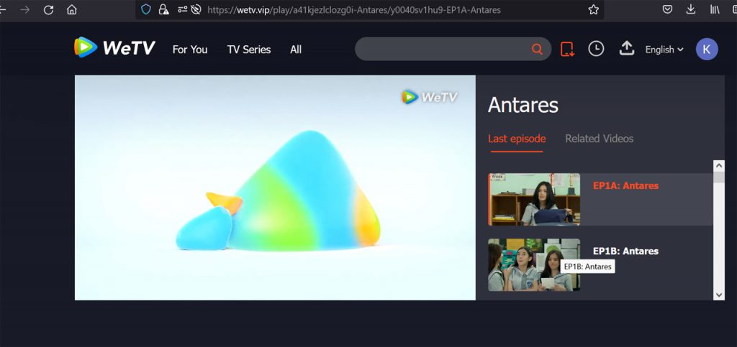Open the tracking protection shield icon

click(146, 9)
